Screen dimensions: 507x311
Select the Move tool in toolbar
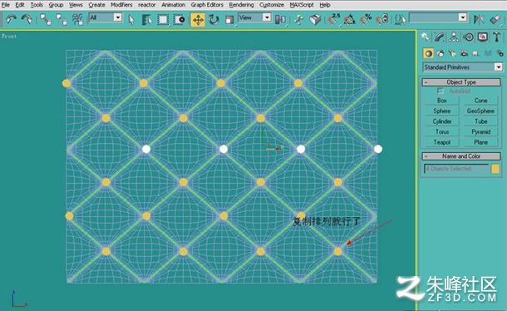198,20
